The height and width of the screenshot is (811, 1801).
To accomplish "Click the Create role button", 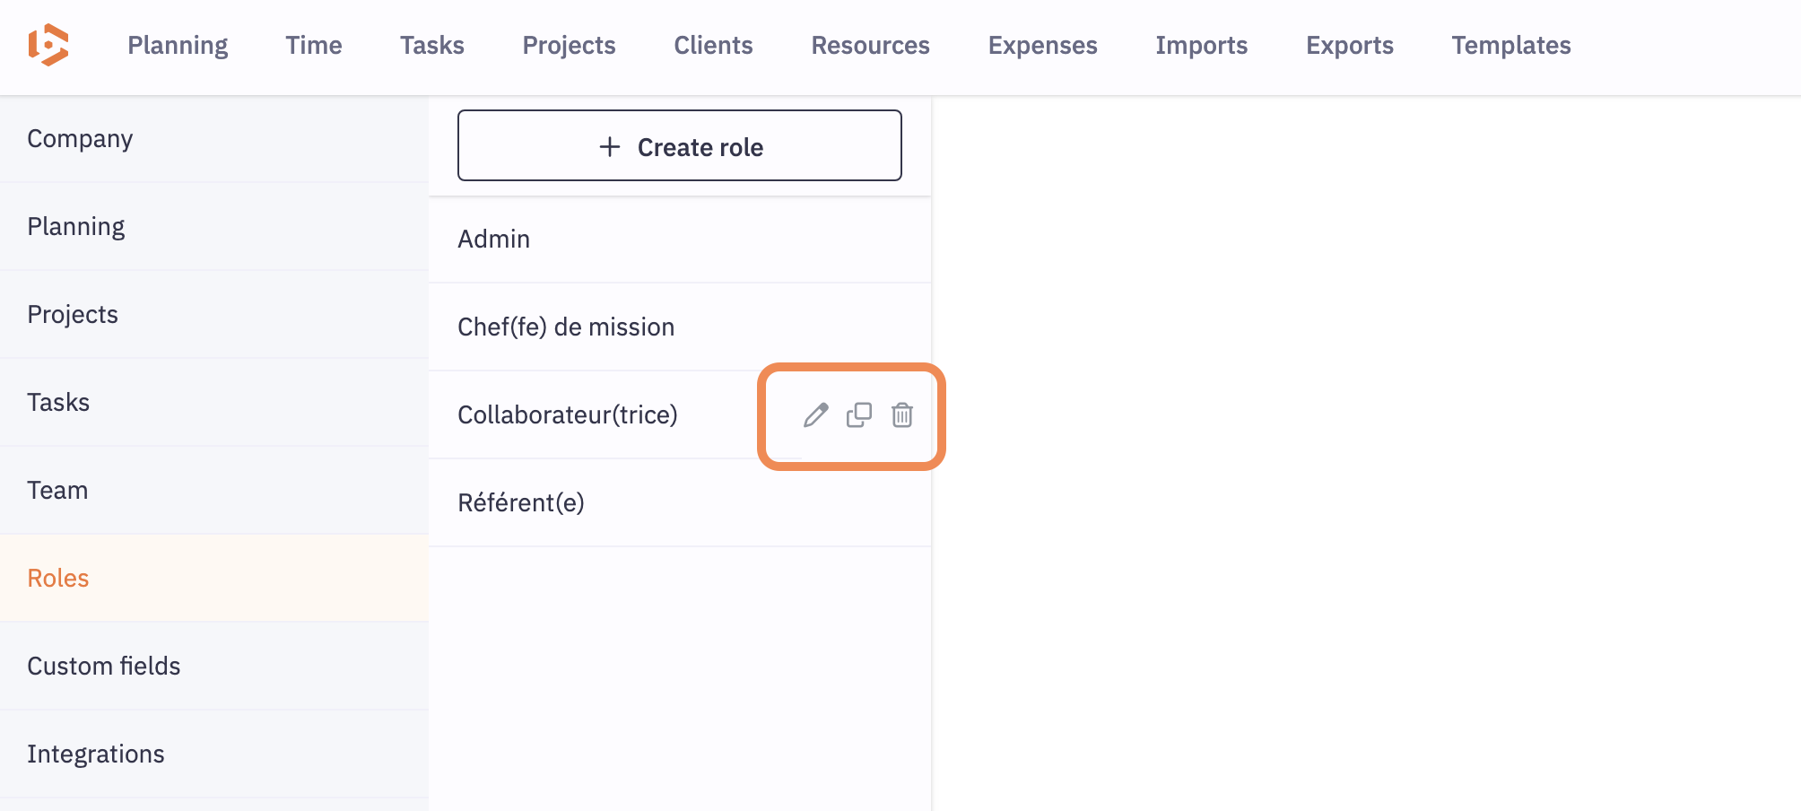I will [x=679, y=146].
